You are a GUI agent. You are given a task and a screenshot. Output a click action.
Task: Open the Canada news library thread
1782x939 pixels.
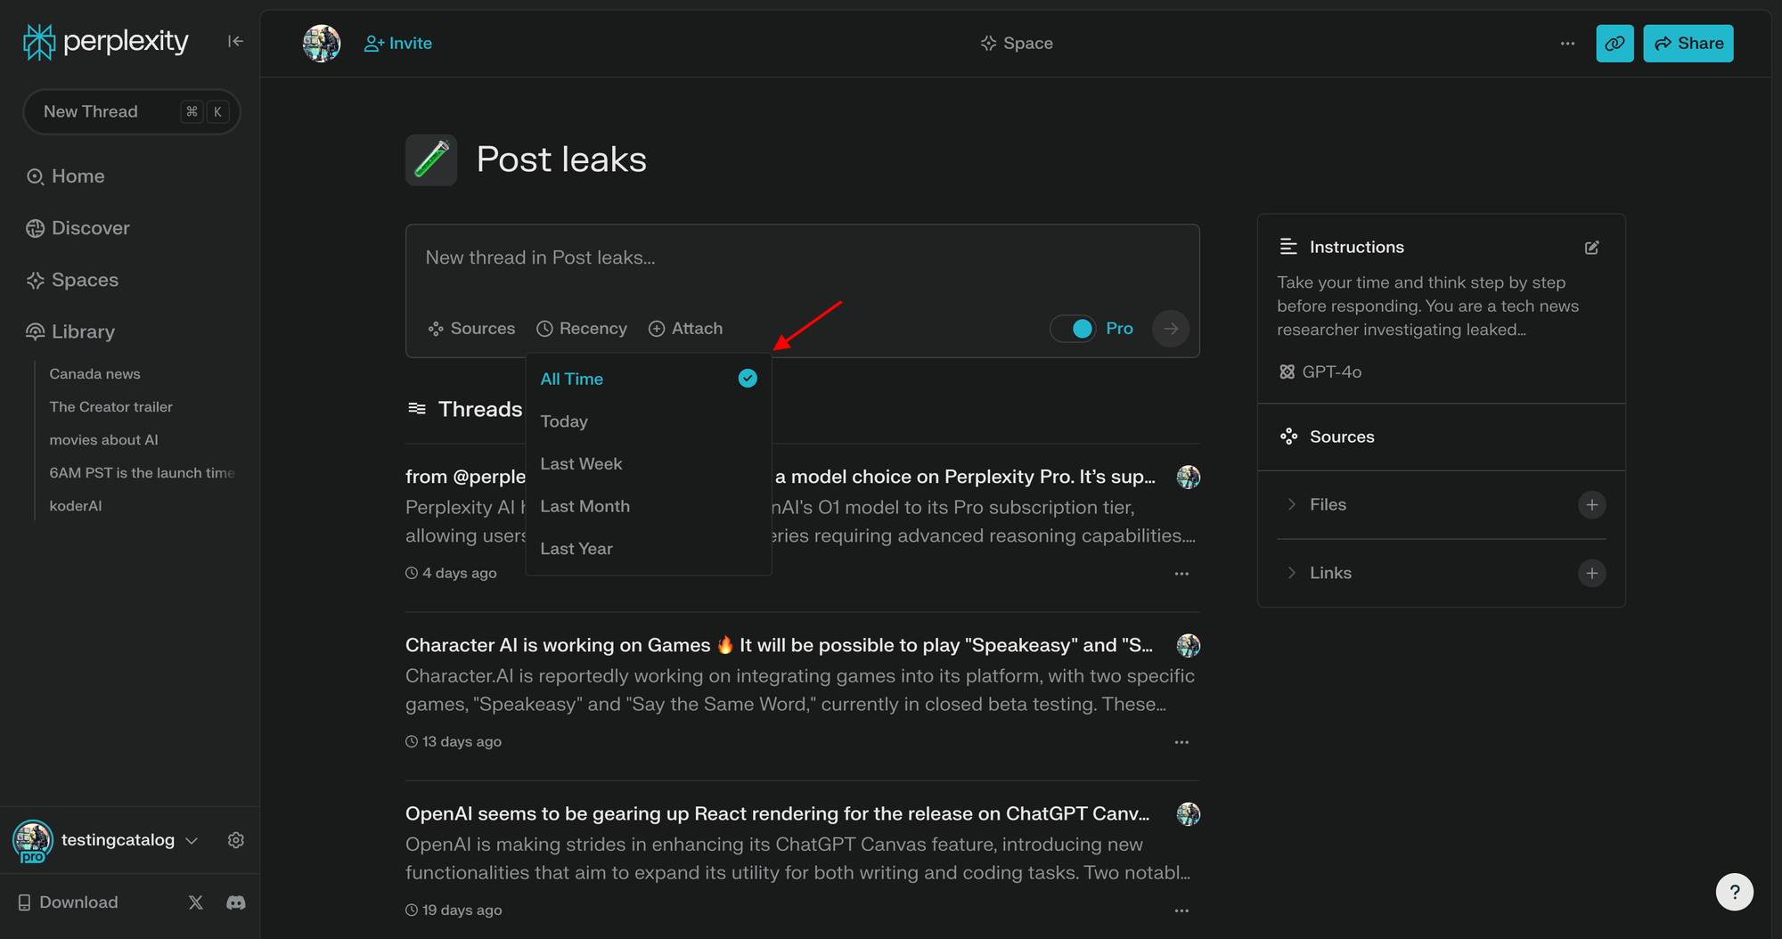pyautogui.click(x=94, y=374)
